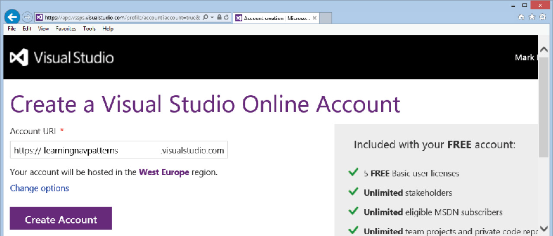Click the green check beside eligible MSDN subscribers
The height and width of the screenshot is (236, 553).
click(x=353, y=211)
